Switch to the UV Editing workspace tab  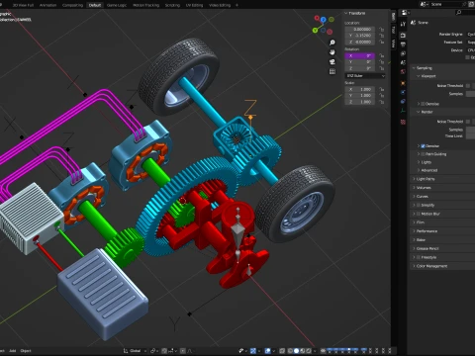pos(194,5)
